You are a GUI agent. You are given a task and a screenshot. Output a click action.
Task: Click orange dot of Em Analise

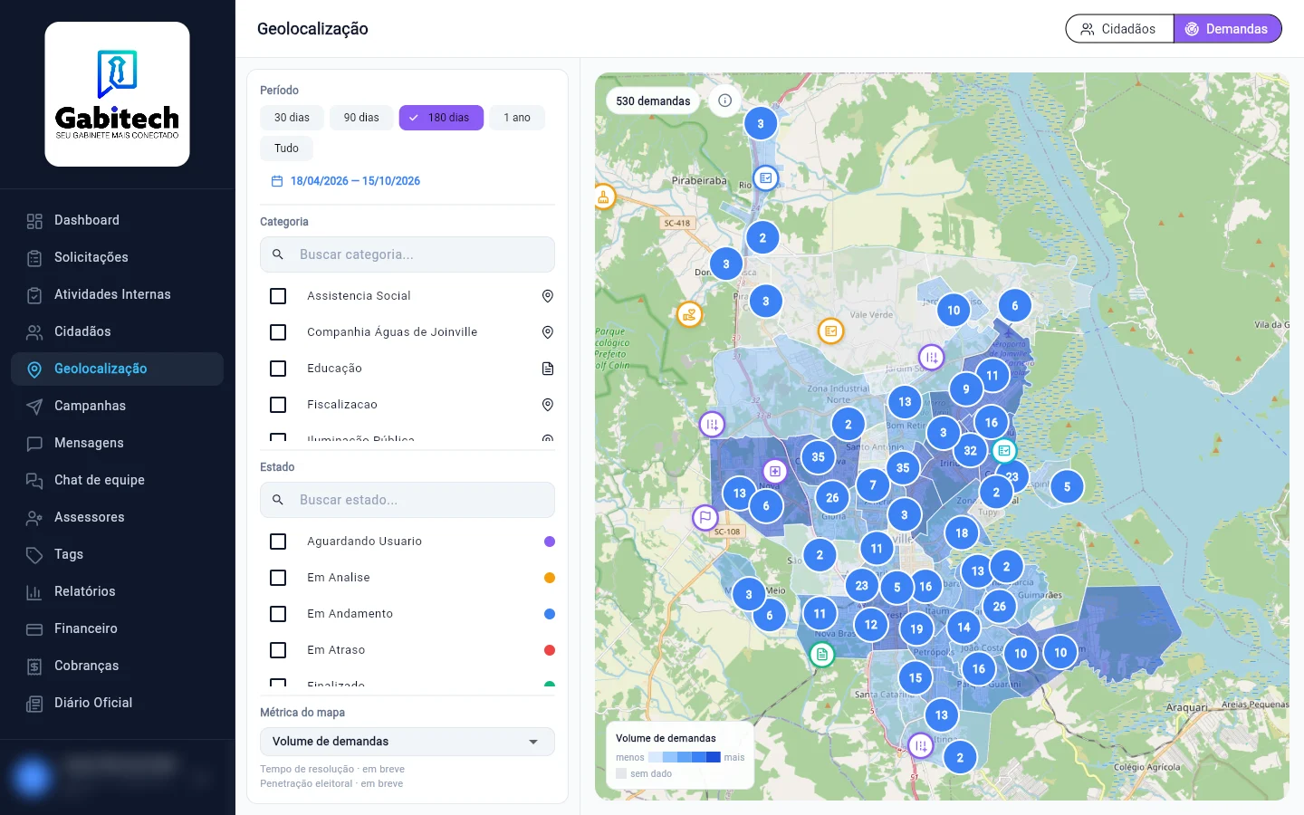click(550, 578)
